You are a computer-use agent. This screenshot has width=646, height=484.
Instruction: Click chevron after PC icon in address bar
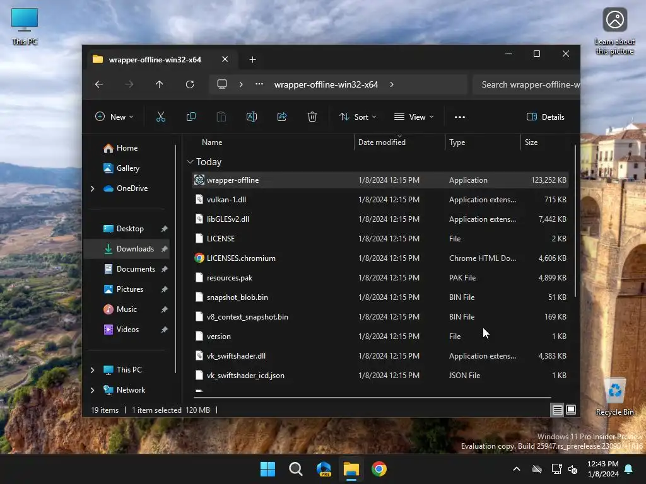tap(241, 84)
